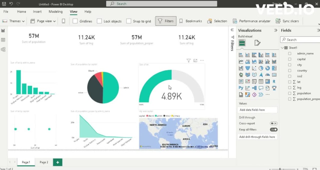Get more visuals via ellipsis

pyautogui.click(x=268, y=95)
